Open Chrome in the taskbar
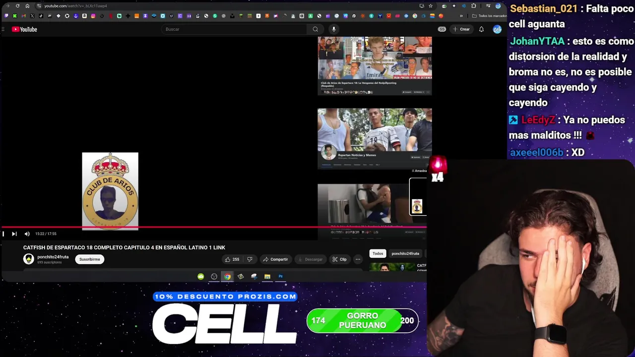635x357 pixels. [x=227, y=277]
